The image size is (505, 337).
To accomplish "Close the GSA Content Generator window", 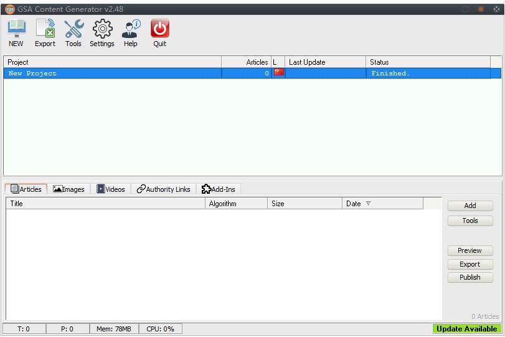I will (496, 9).
